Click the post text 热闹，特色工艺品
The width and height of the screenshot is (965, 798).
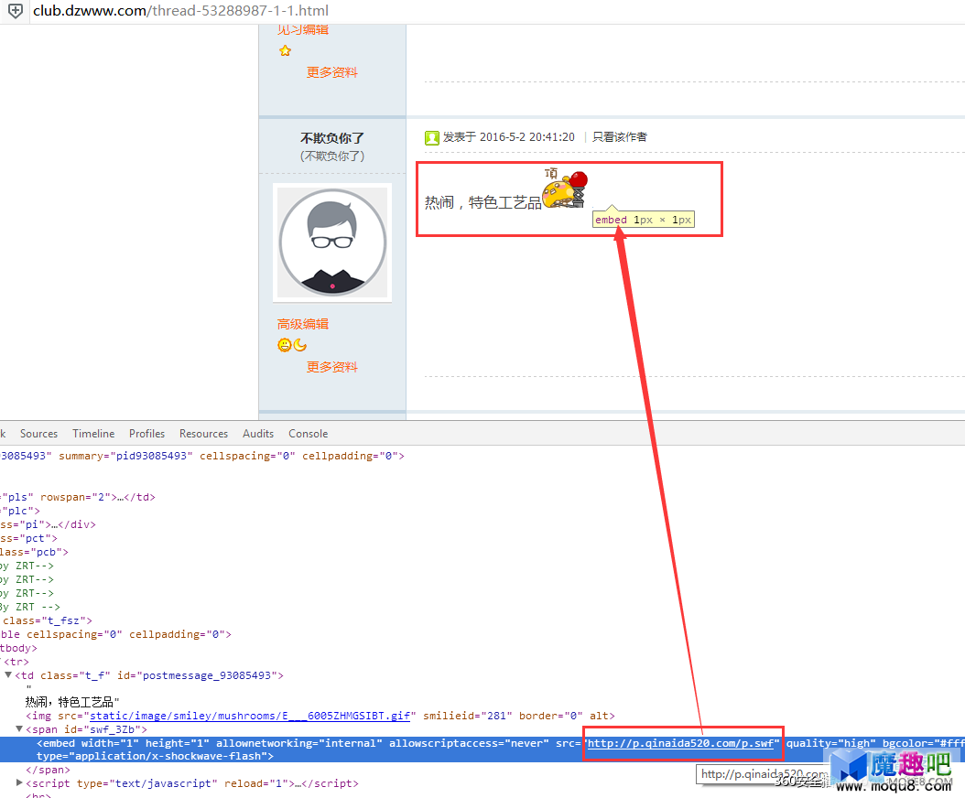click(x=483, y=202)
